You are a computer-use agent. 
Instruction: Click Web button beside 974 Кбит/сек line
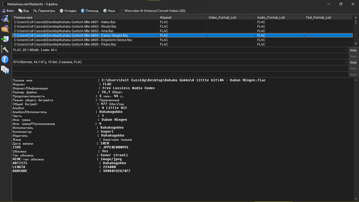pyautogui.click(x=353, y=62)
